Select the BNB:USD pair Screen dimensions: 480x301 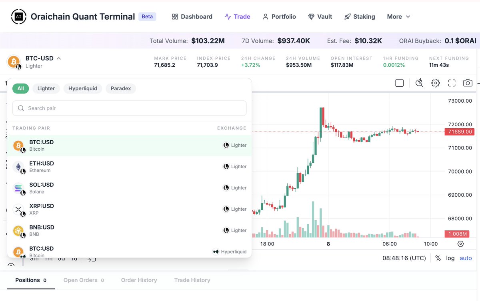point(130,230)
